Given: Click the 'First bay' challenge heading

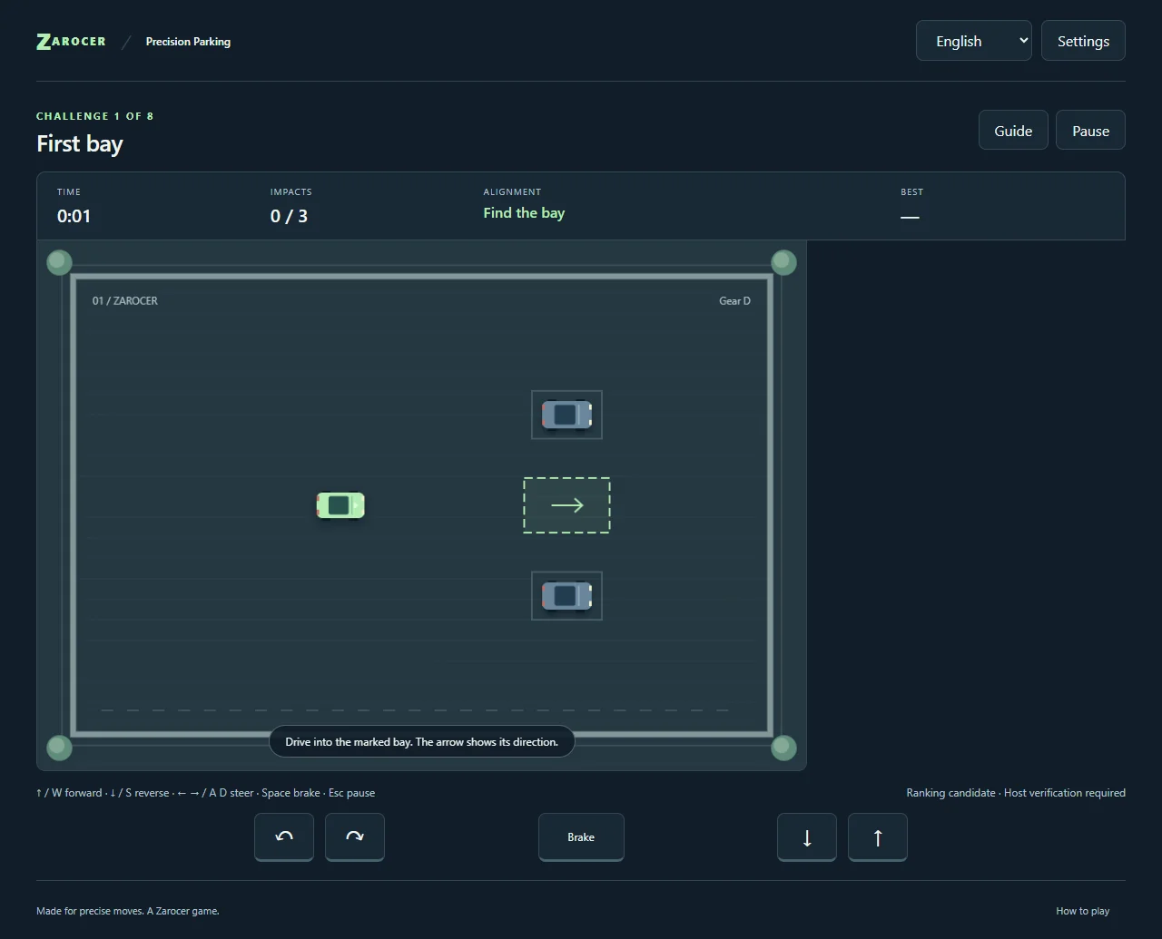Looking at the screenshot, I should coord(80,143).
